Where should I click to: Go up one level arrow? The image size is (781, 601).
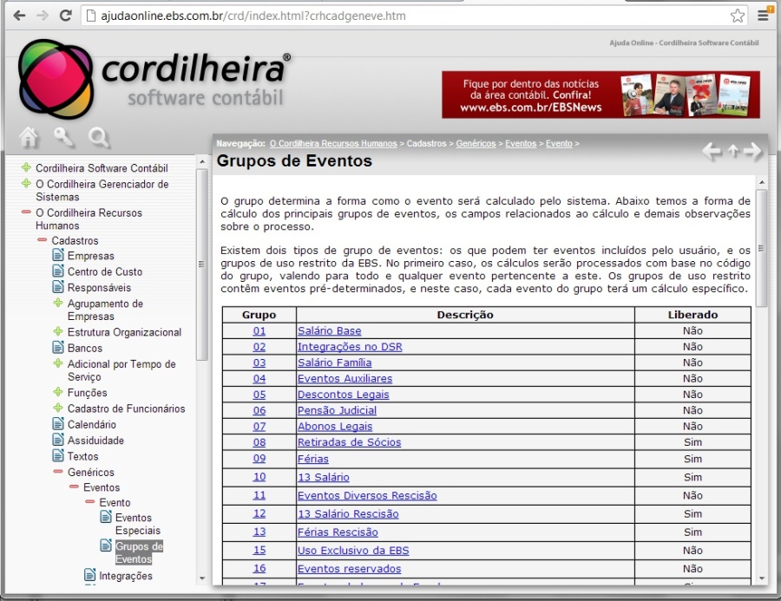tap(732, 150)
